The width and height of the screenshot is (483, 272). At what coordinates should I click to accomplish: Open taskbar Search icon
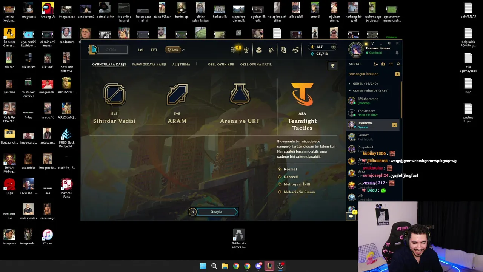(214, 266)
